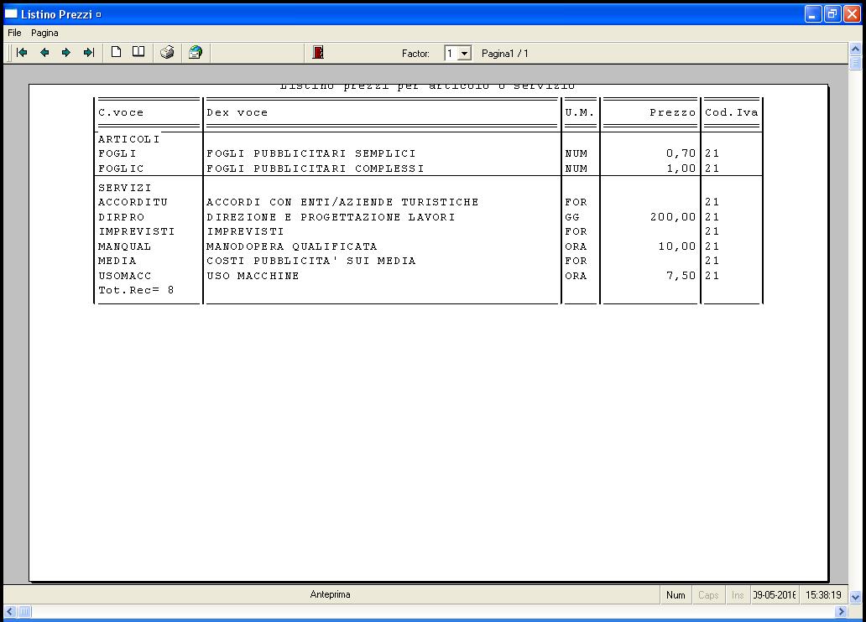Click the 'Num' status bar indicator
Screen dimensions: 866x622
click(x=676, y=595)
